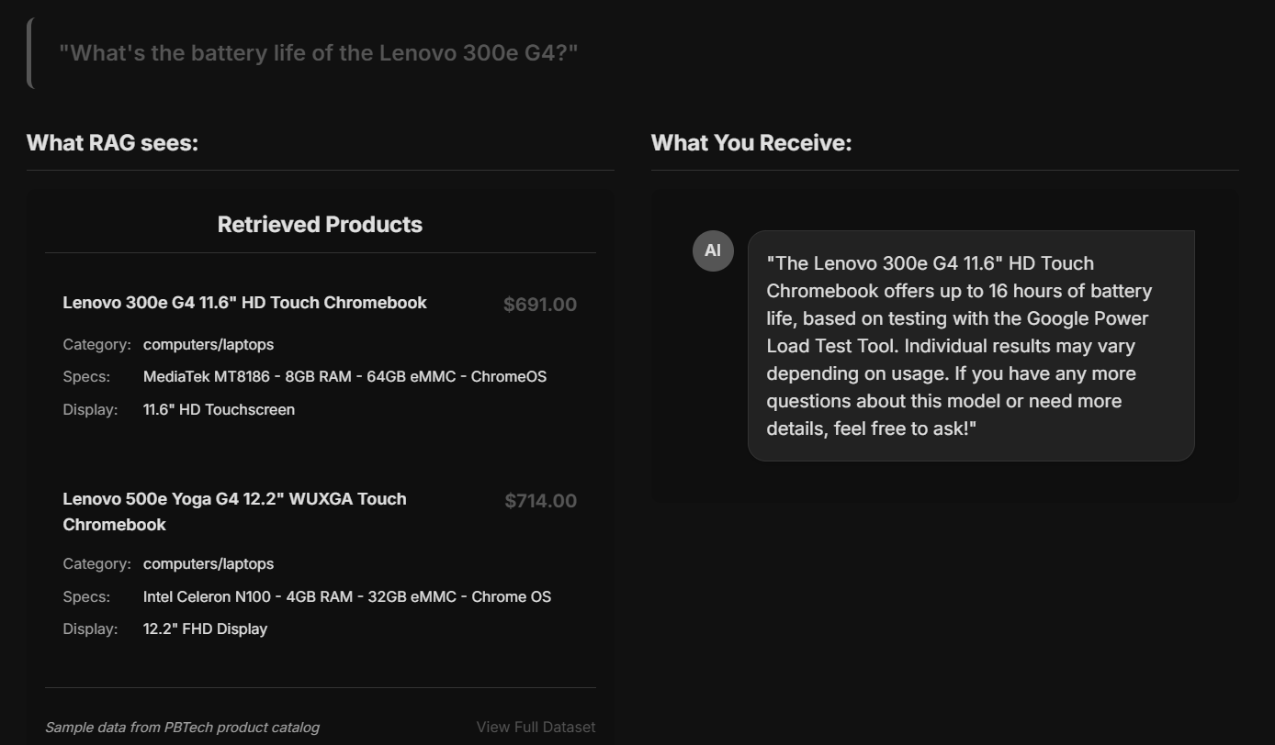Screen dimensions: 1275x745
Task: Click the $714.00 price label
Action: point(541,501)
